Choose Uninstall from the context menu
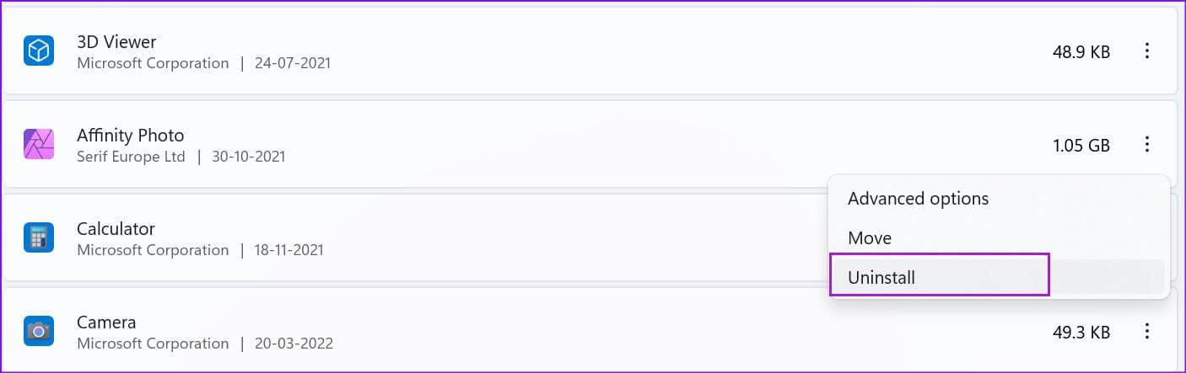1186x373 pixels. pos(881,277)
